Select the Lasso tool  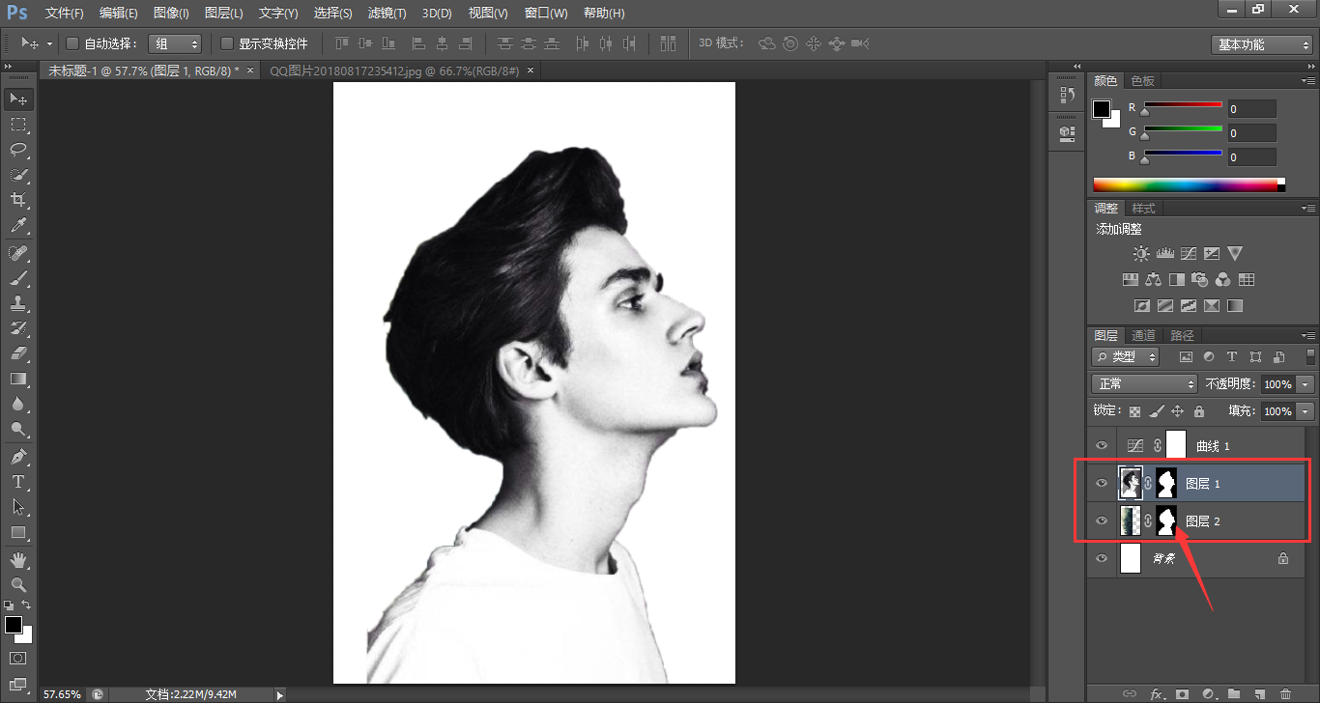(x=17, y=149)
